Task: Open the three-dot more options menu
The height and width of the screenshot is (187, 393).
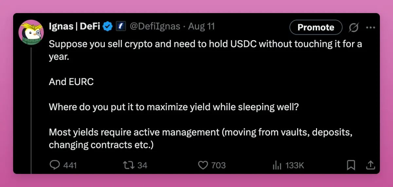Action: [370, 27]
